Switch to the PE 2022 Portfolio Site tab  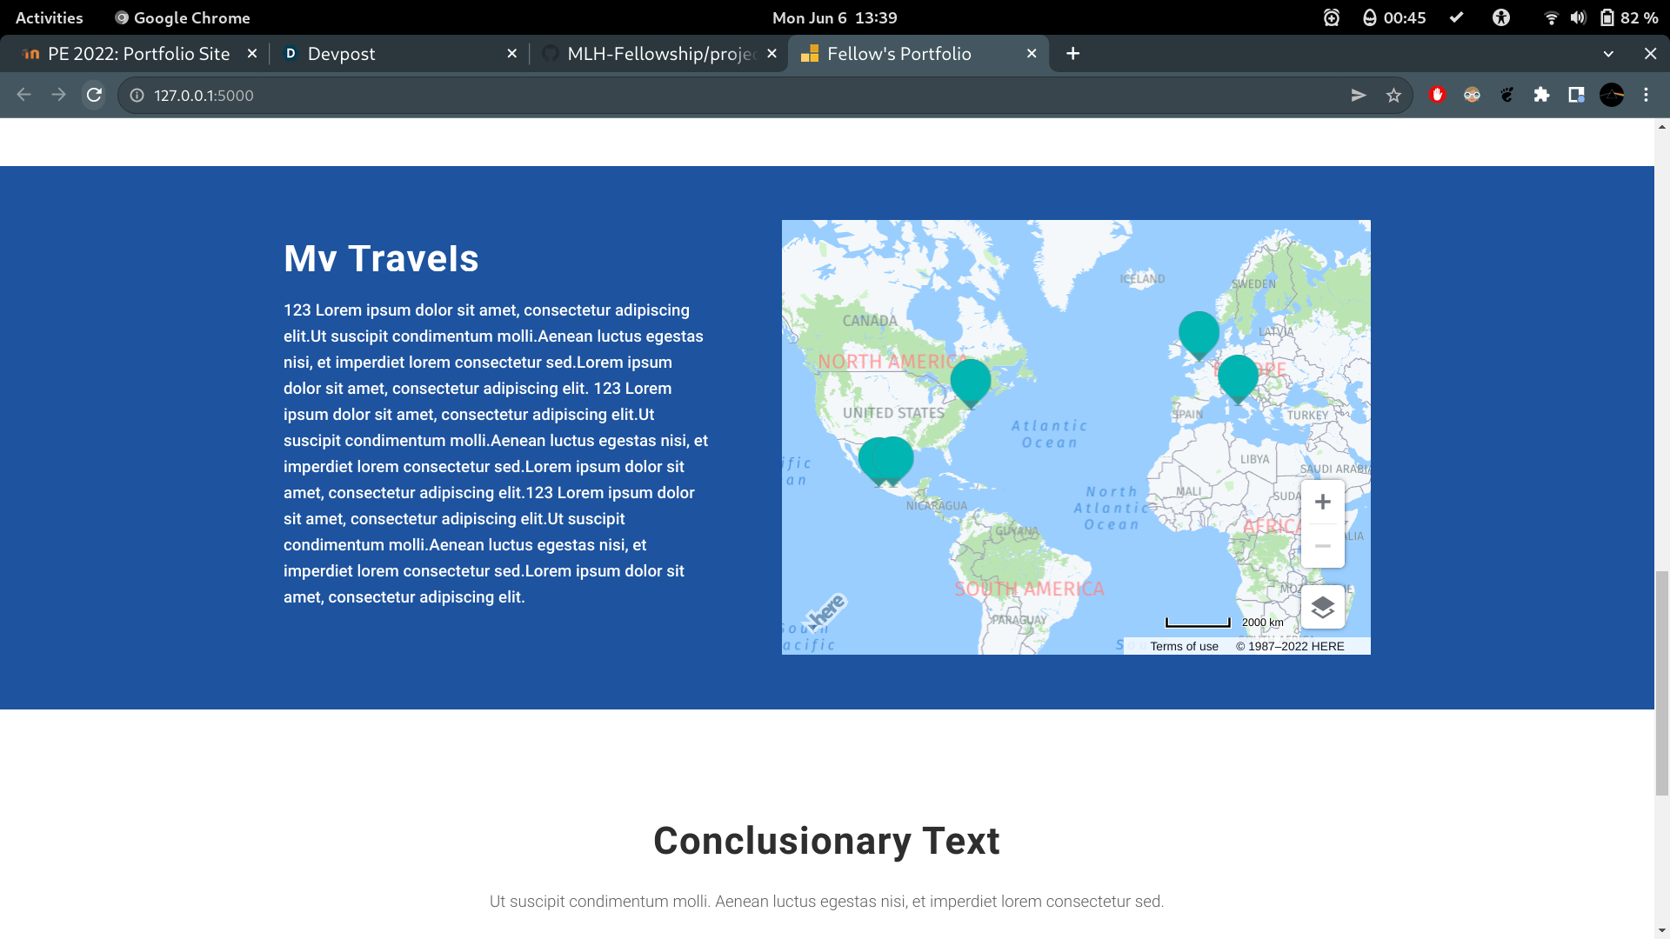135,53
